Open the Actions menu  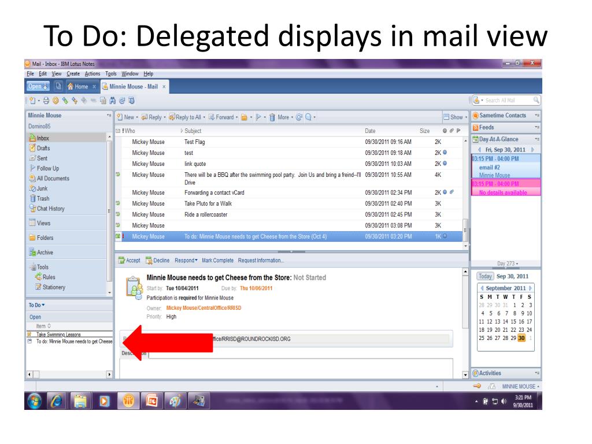(92, 73)
